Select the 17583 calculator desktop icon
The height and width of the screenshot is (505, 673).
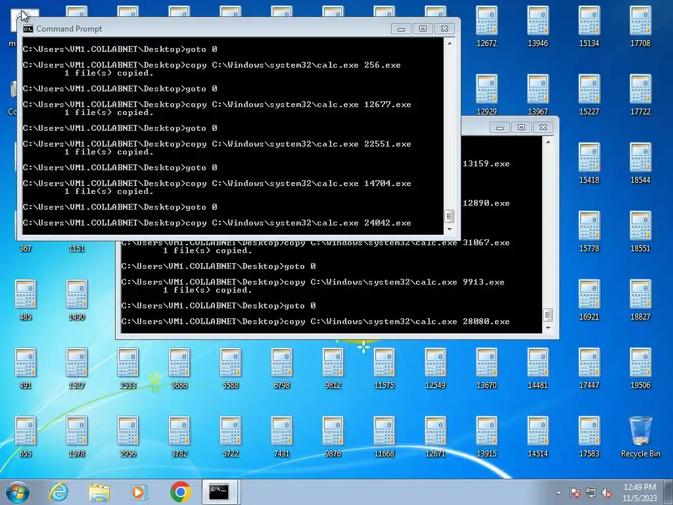coord(589,437)
